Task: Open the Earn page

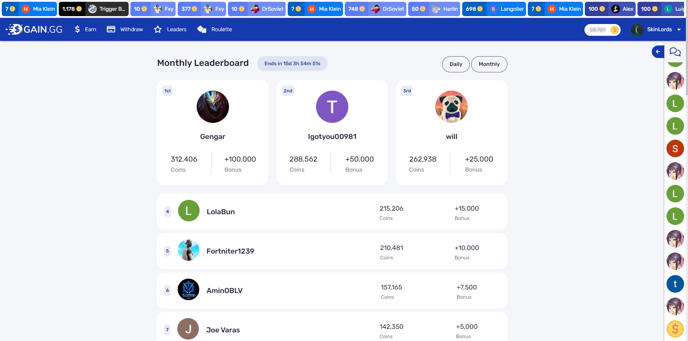Action: point(85,29)
